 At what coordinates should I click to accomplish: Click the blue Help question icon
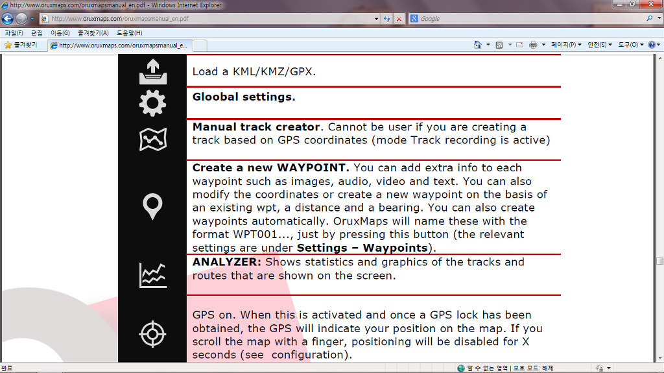pyautogui.click(x=652, y=45)
